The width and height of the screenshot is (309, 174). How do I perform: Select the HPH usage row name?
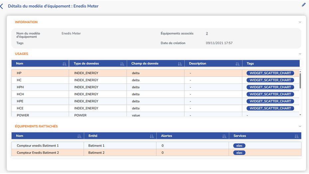[x=20, y=87]
